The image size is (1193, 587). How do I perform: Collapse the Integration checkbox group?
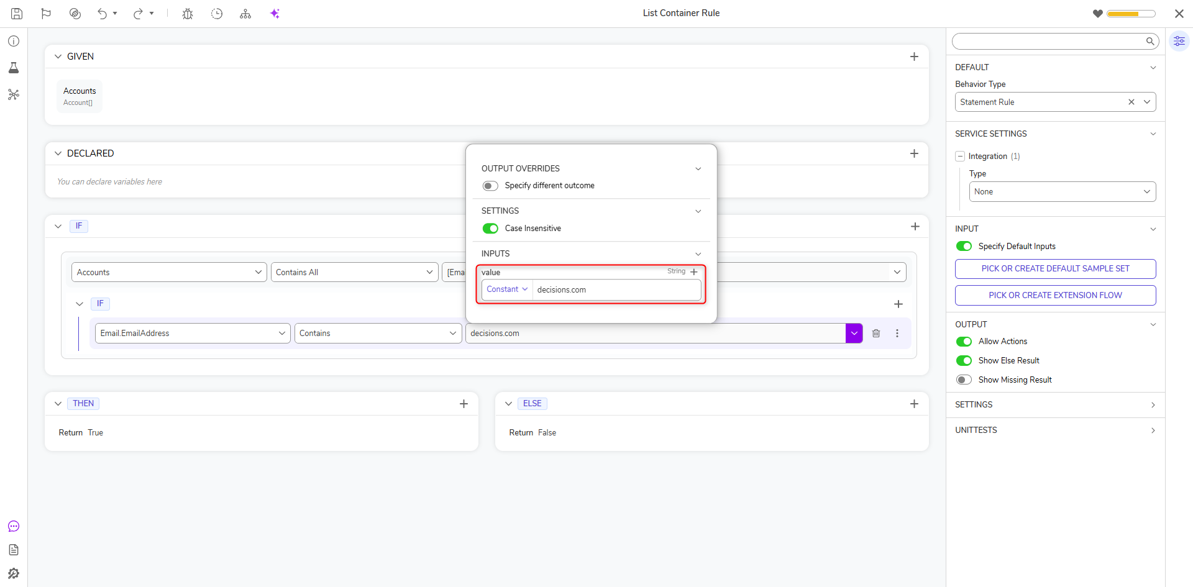pyautogui.click(x=960, y=157)
